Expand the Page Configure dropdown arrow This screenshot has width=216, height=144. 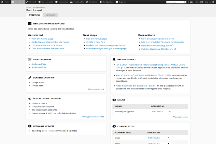168,138
